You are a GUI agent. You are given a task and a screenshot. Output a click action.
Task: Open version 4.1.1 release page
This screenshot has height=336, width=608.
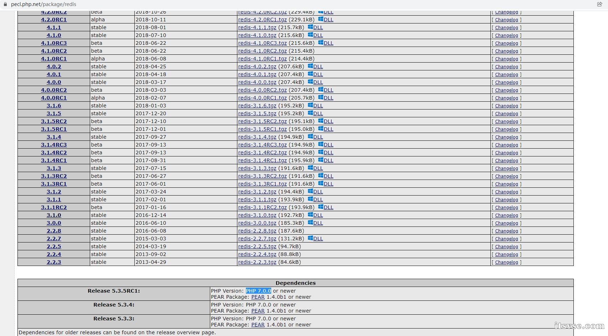pos(54,27)
